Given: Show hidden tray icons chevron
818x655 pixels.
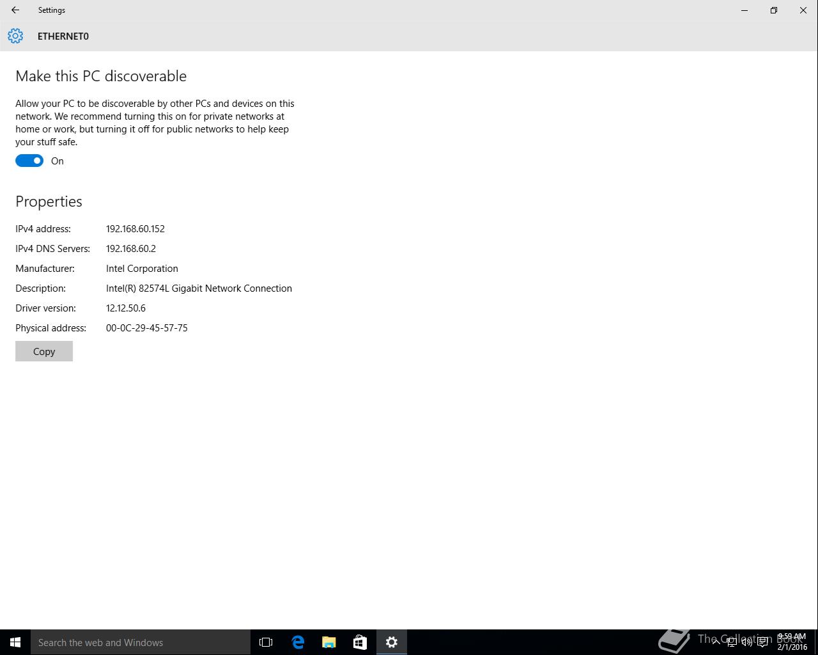Looking at the screenshot, I should point(716,642).
